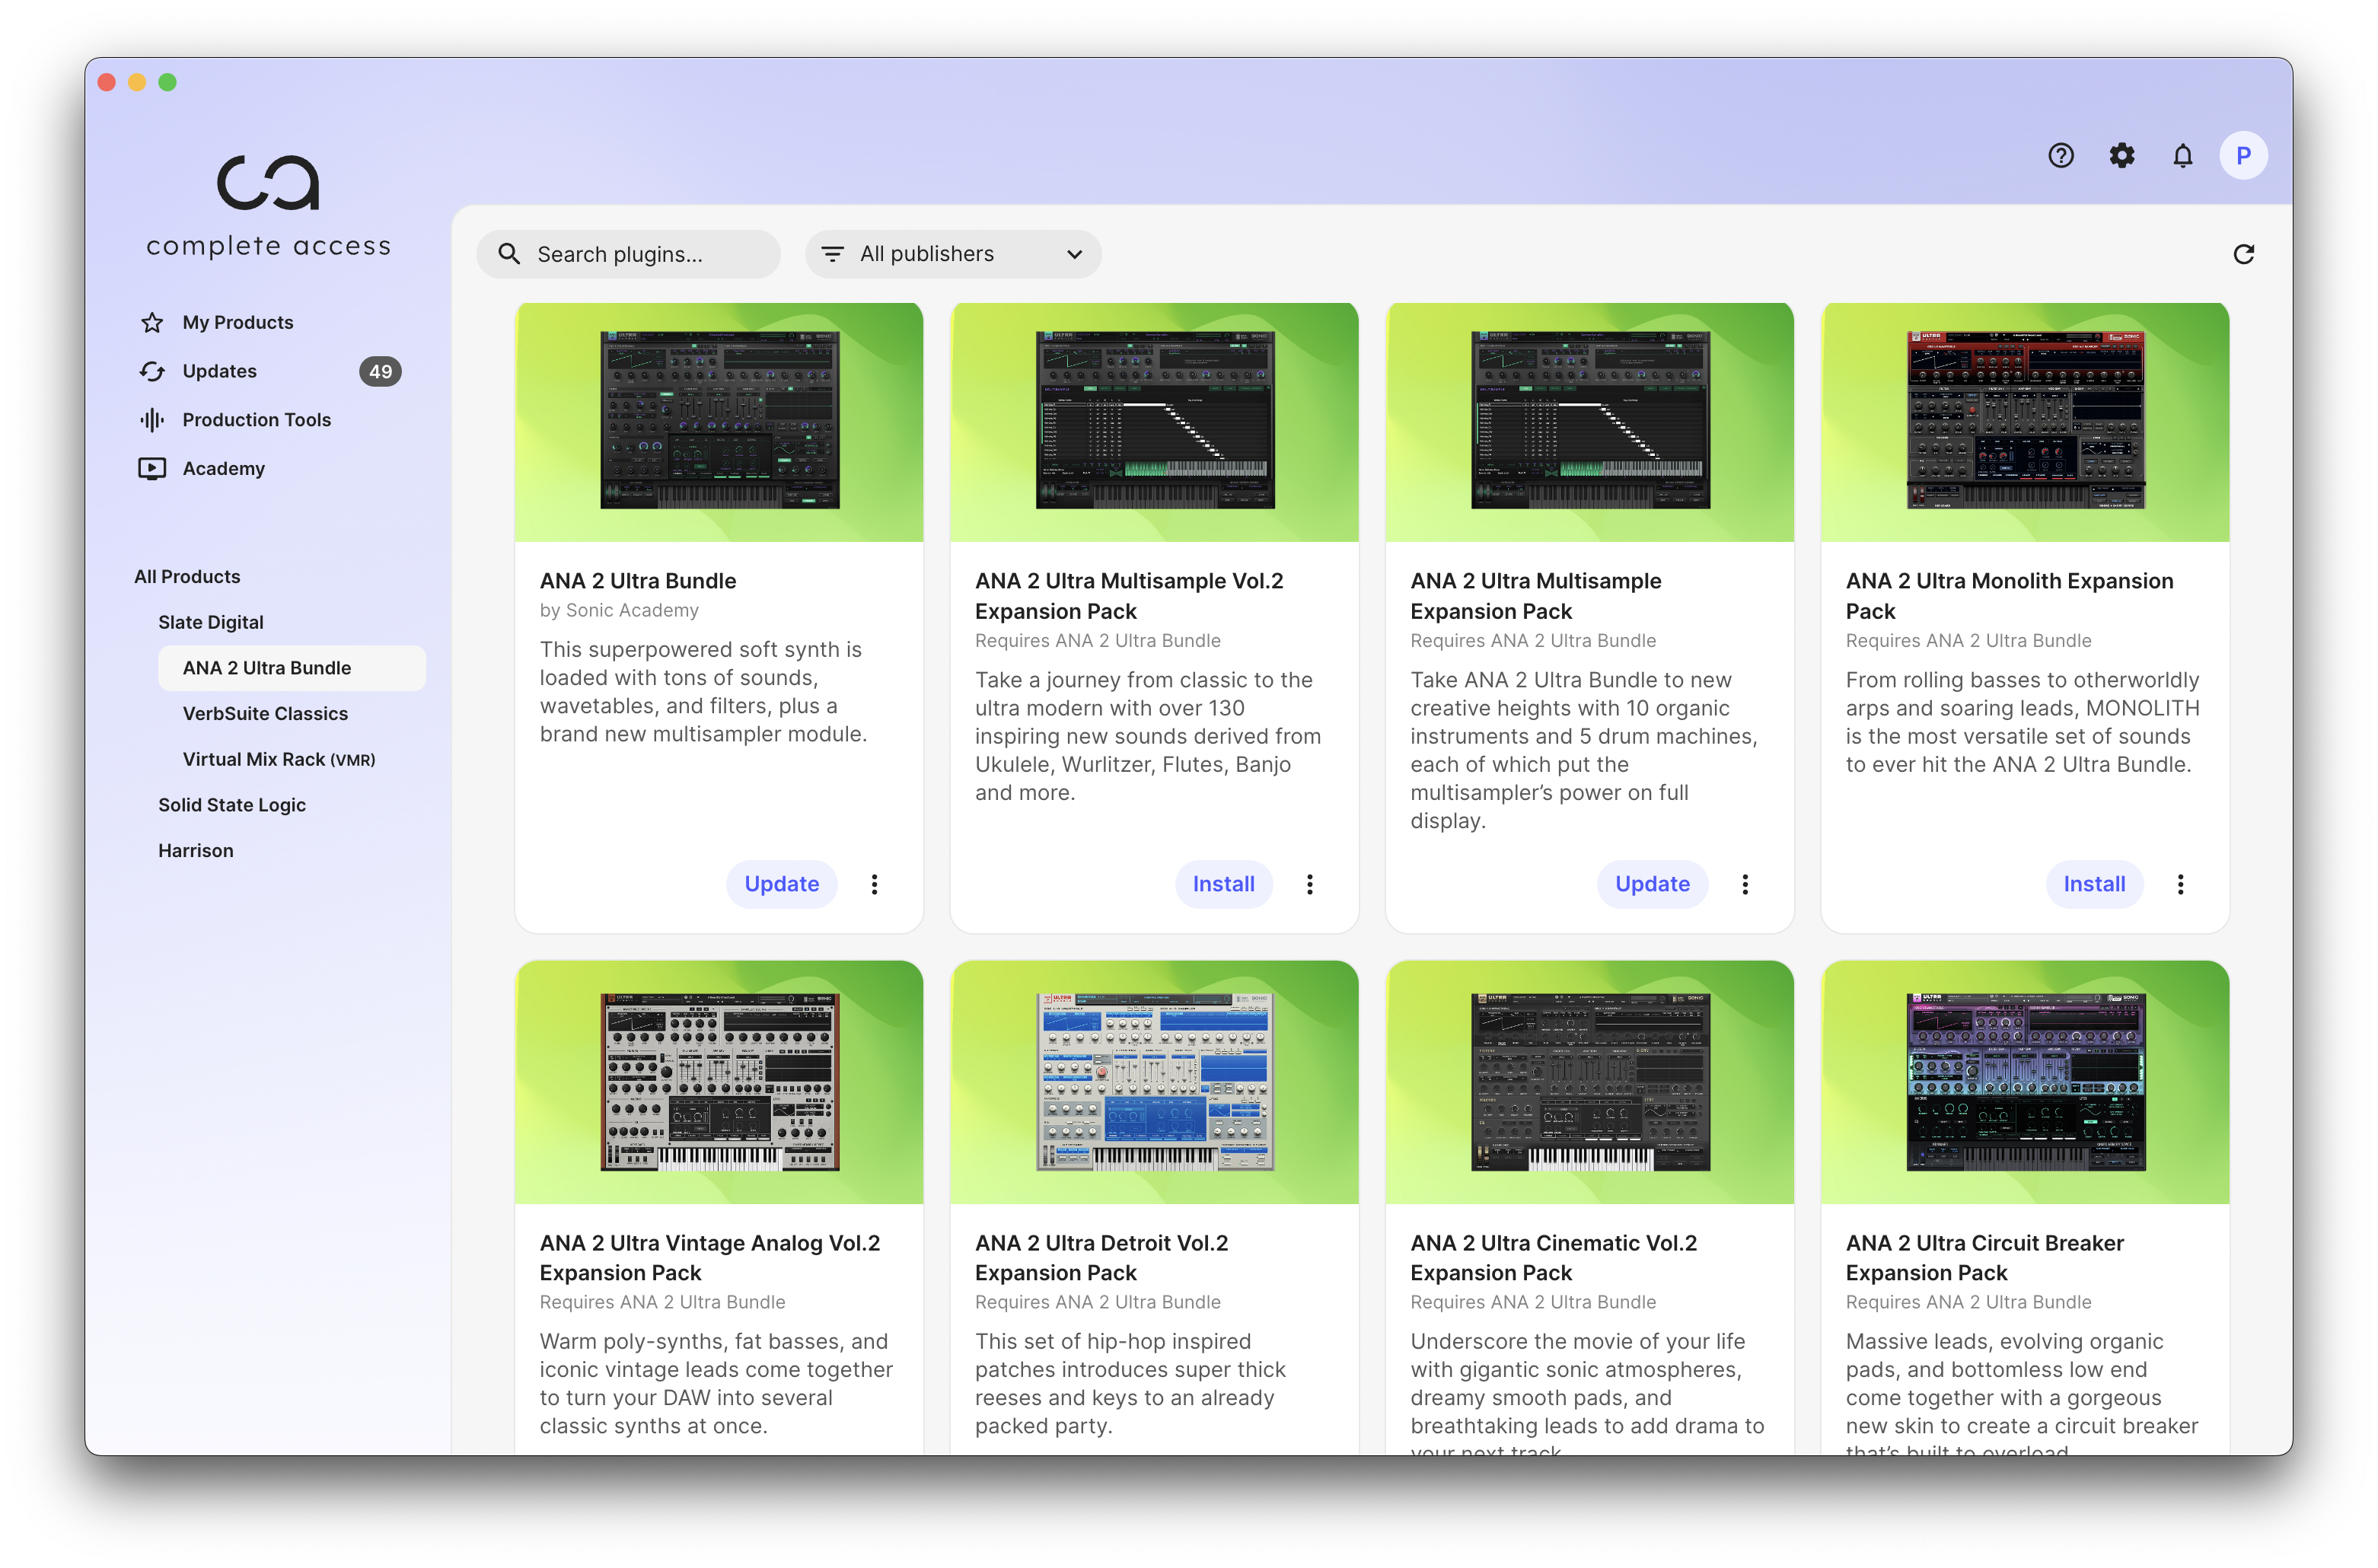Screen dimensions: 2378x1568
Task: Click the Updates sync arrows icon
Action: [x=152, y=371]
